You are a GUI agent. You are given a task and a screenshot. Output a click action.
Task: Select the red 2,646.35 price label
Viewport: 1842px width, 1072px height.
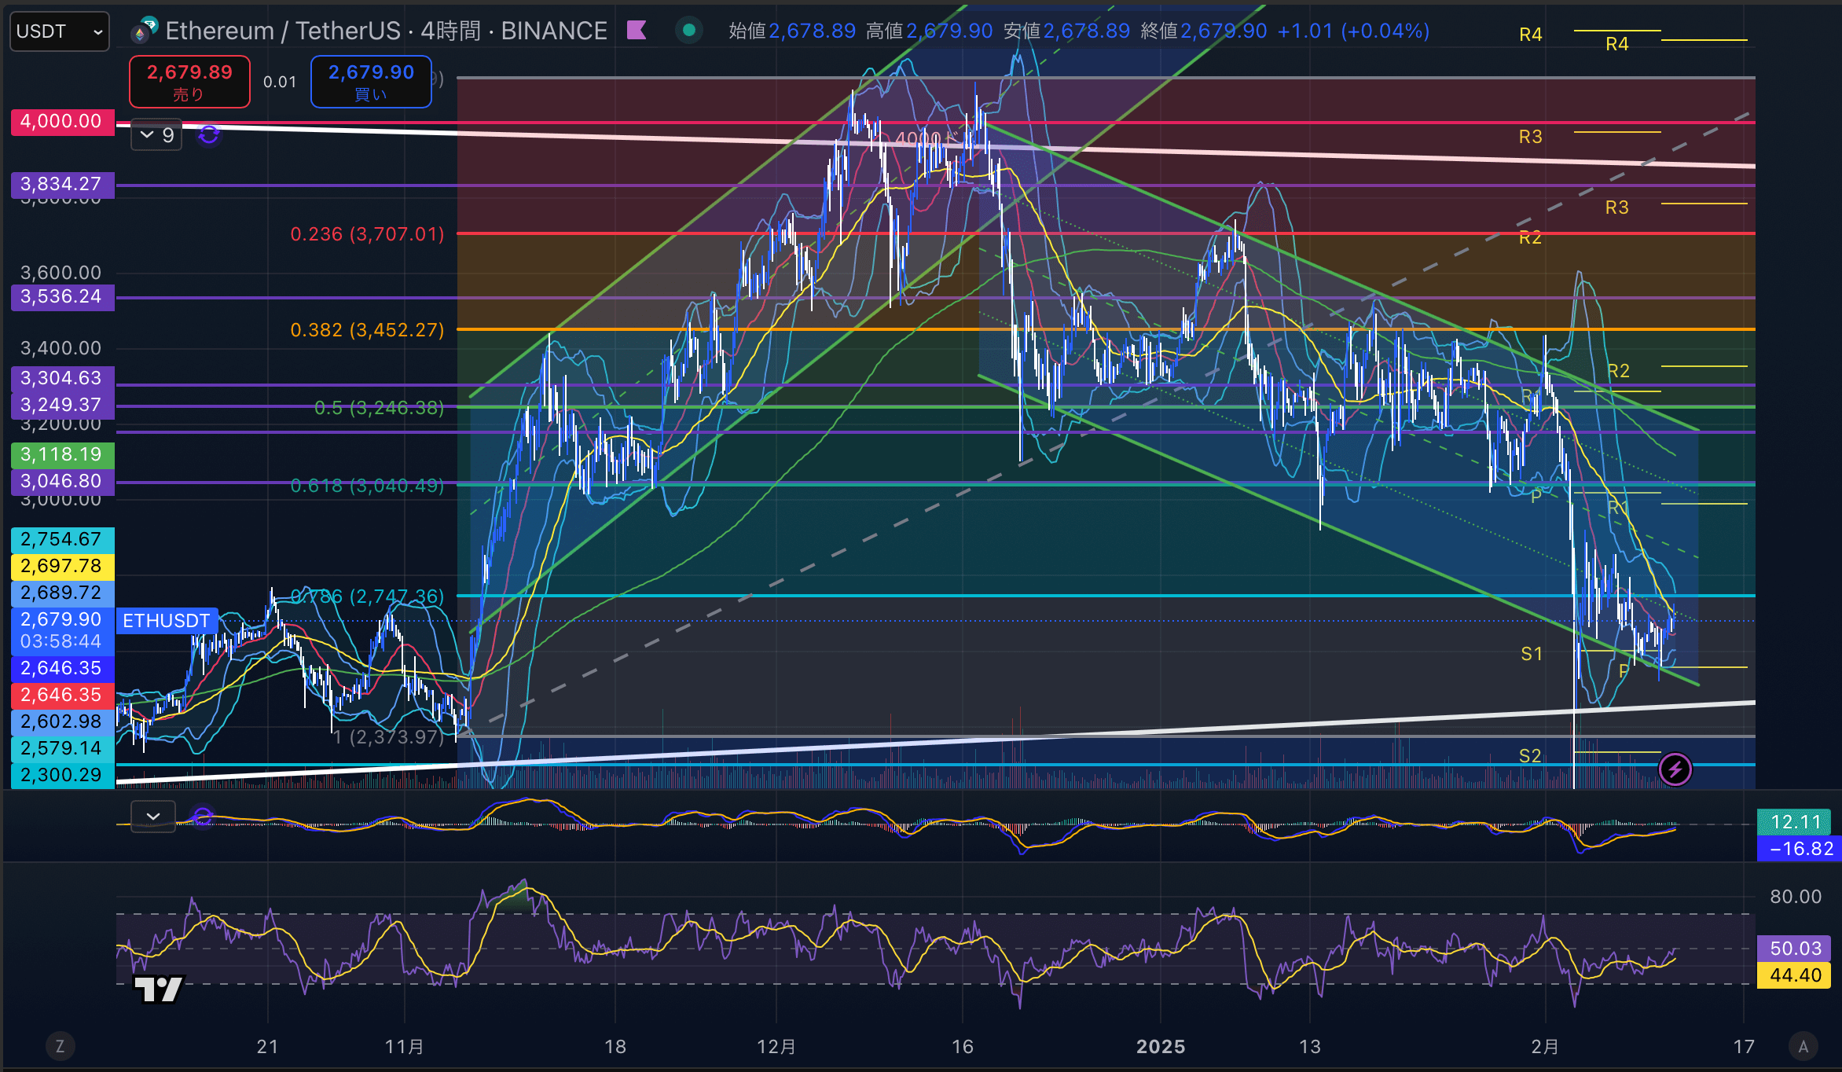(62, 696)
